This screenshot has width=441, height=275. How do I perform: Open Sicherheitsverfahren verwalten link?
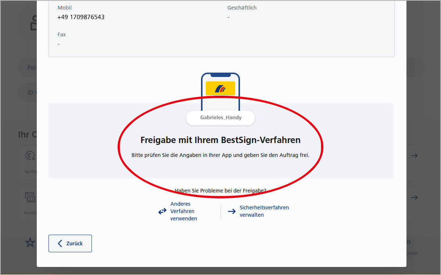(264, 211)
